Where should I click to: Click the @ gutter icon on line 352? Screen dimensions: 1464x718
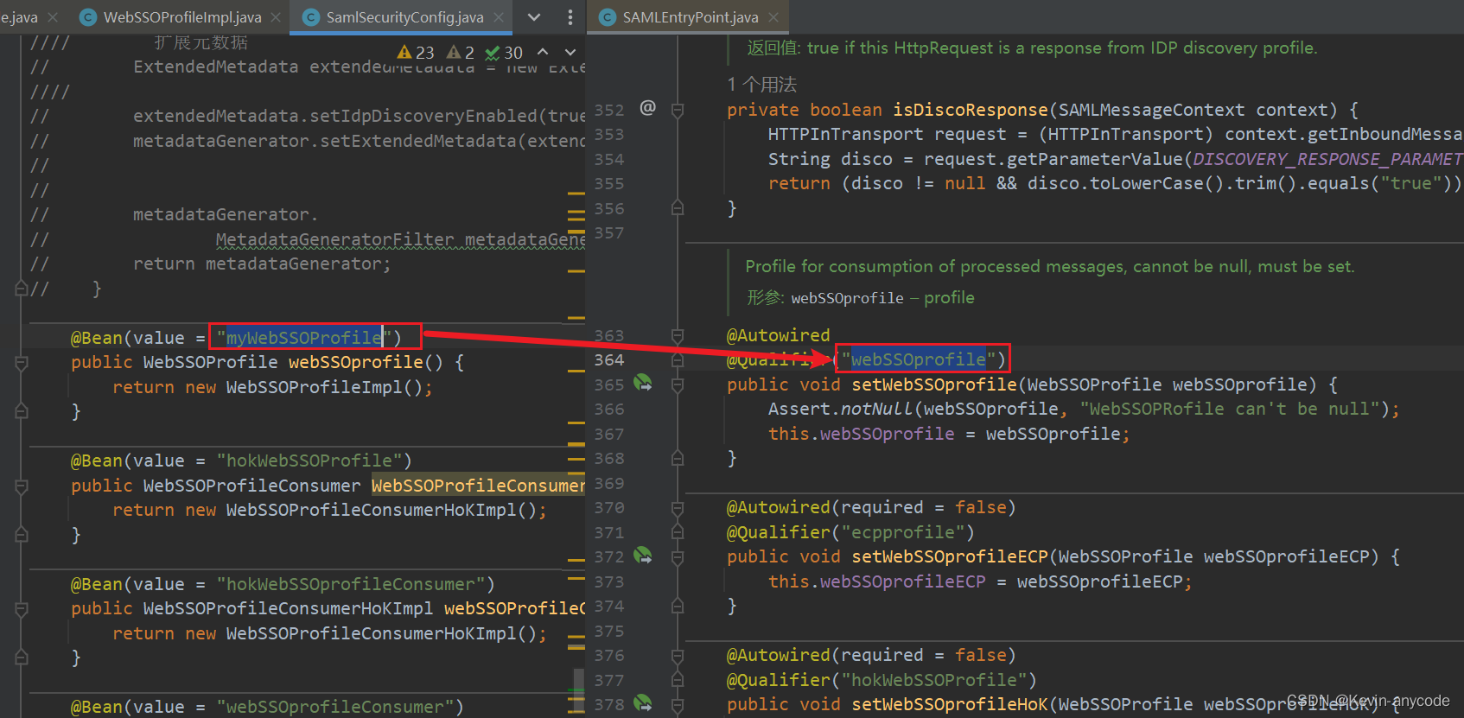click(x=647, y=107)
